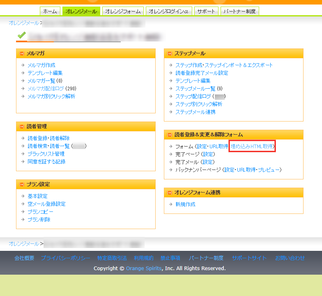Viewport: 322px width, 296px height.
Task: Open メルマガ作成 link
Action: (41, 65)
